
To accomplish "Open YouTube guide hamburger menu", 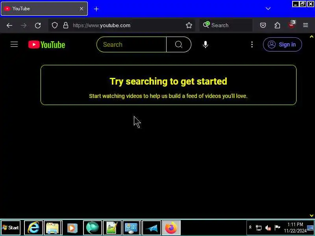I will [14, 44].
